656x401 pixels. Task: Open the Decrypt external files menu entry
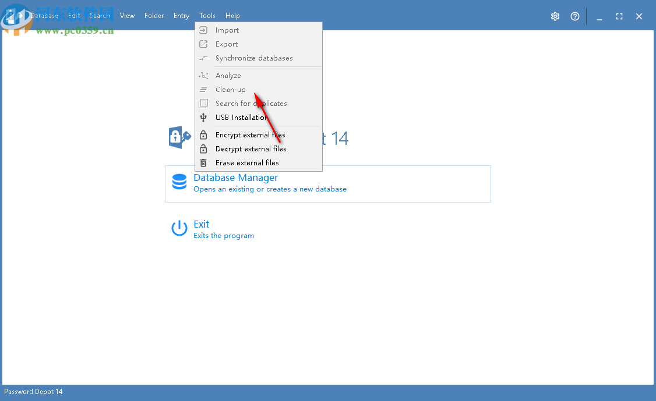coord(251,148)
